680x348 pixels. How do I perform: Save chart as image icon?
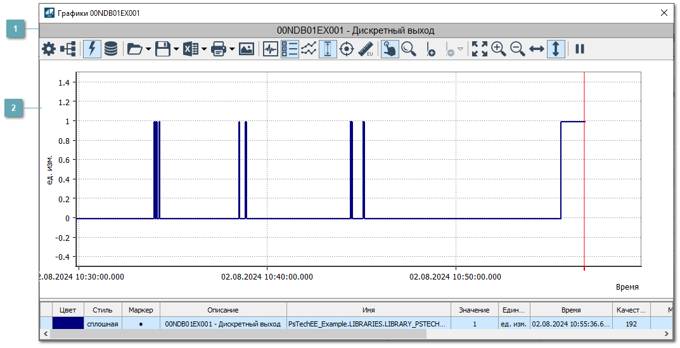click(x=247, y=49)
